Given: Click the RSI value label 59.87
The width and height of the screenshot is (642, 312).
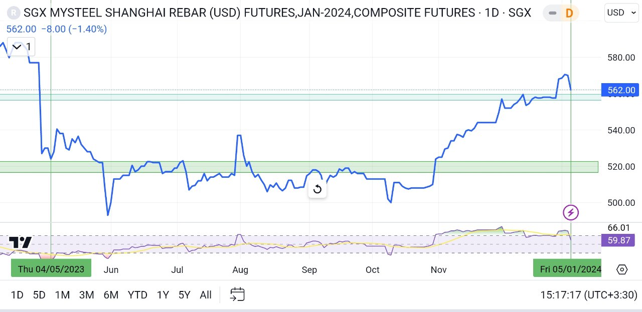Looking at the screenshot, I should coord(619,240).
